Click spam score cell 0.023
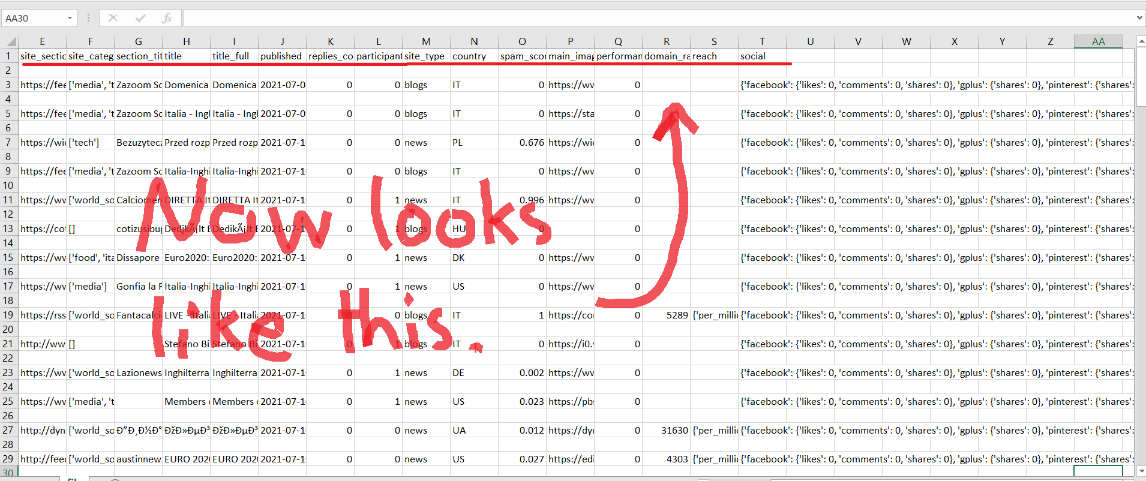Image resolution: width=1146 pixels, height=481 pixels. (522, 401)
